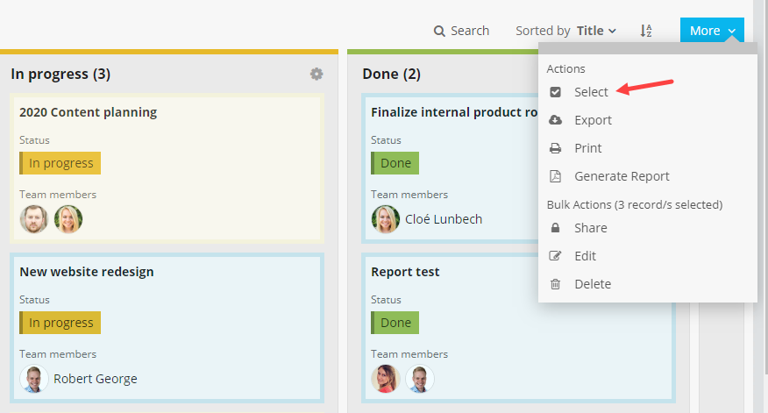Open the In progress column gear settings
This screenshot has height=413, width=768.
coord(316,75)
